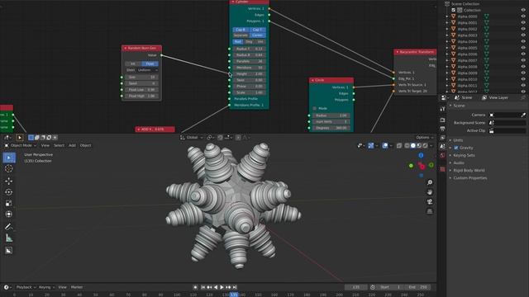Click the blue Z axis gizmo handle

(x=421, y=155)
